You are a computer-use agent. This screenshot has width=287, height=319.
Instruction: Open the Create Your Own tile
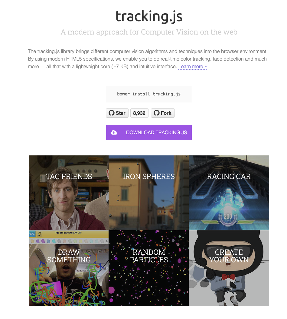coord(229,268)
